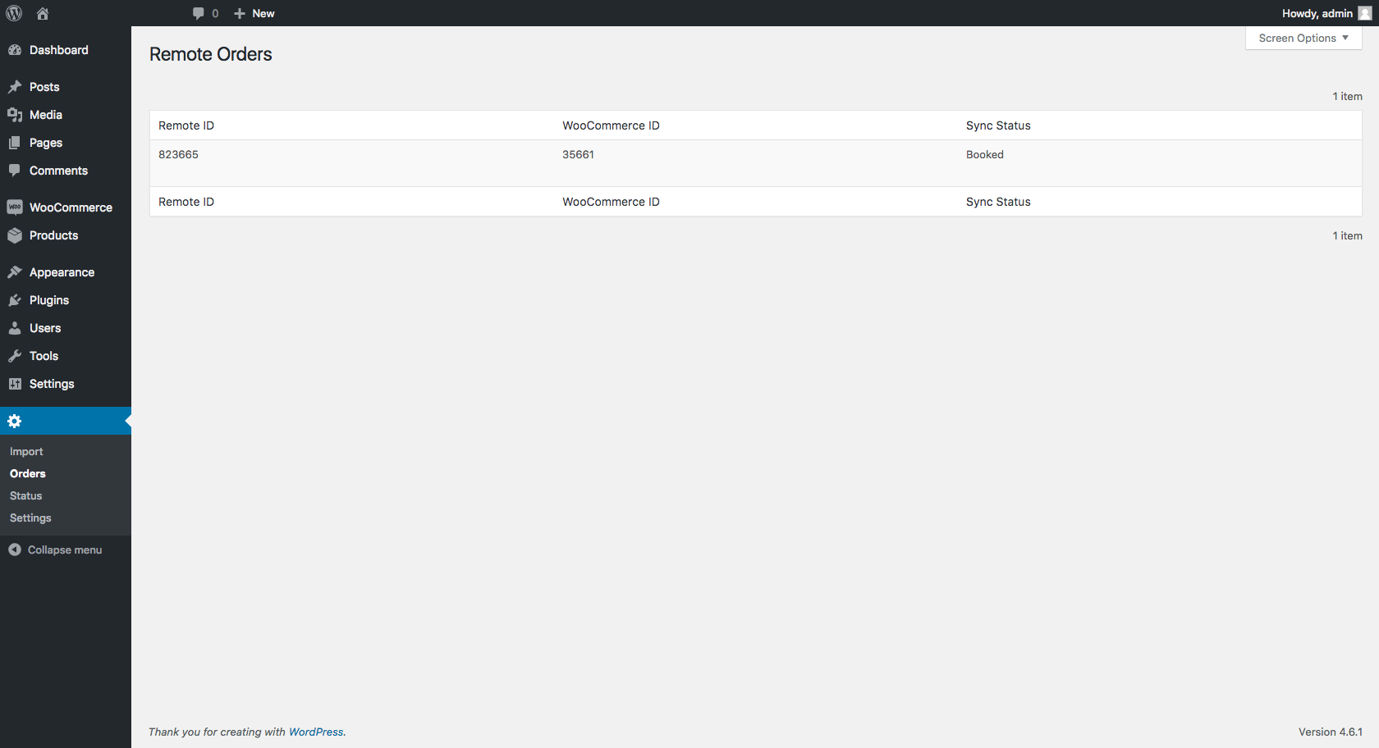Click the WordPress logo icon
The width and height of the screenshot is (1379, 748).
14,13
